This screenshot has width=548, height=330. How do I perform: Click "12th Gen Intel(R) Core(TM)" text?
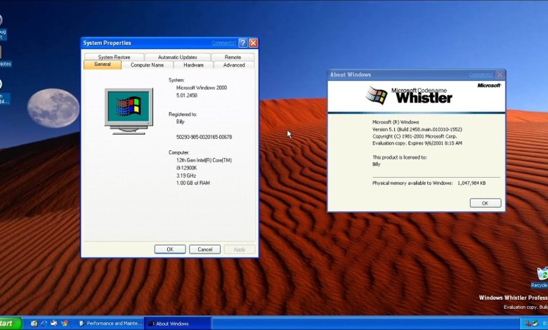(x=204, y=160)
